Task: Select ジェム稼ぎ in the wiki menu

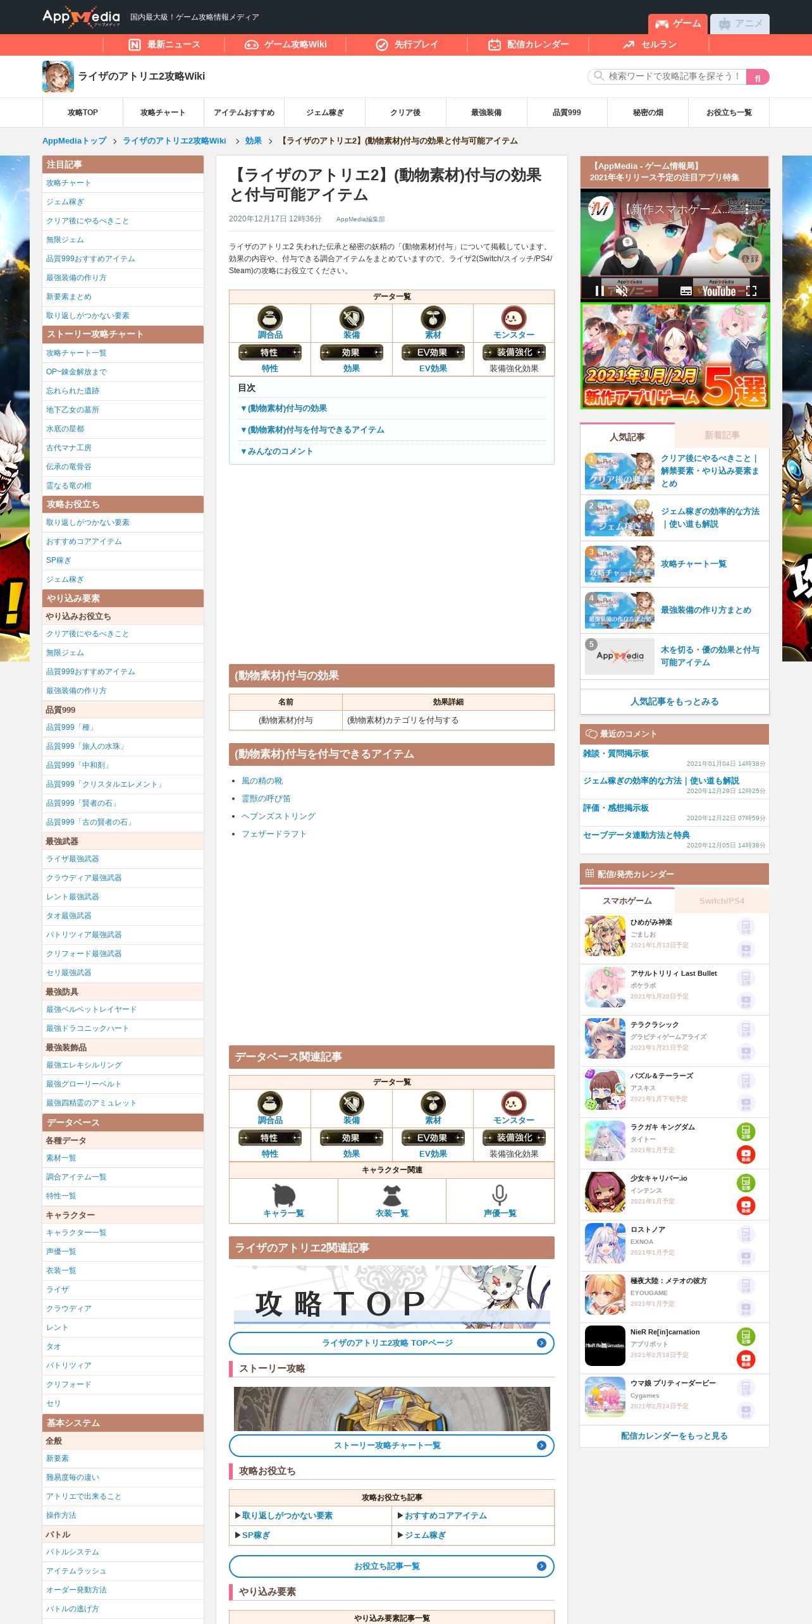Action: [x=325, y=113]
